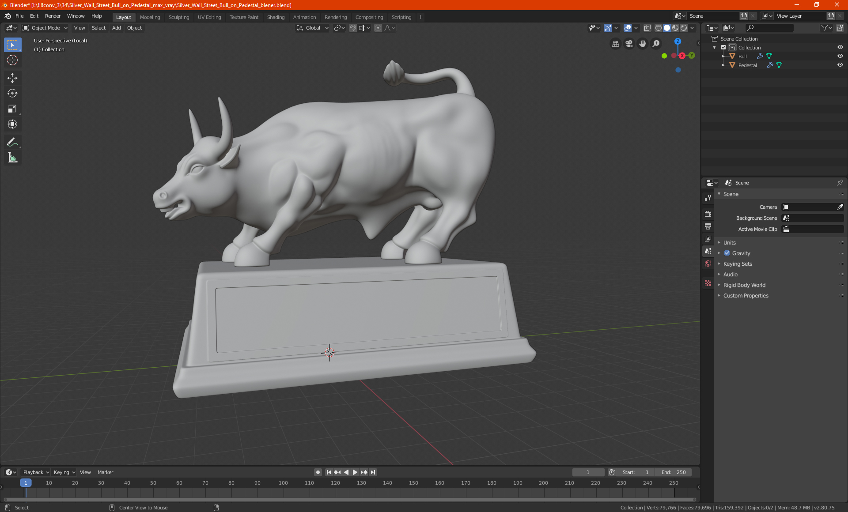Toggle the Gravity checkbox
Viewport: 848px width, 512px height.
727,253
